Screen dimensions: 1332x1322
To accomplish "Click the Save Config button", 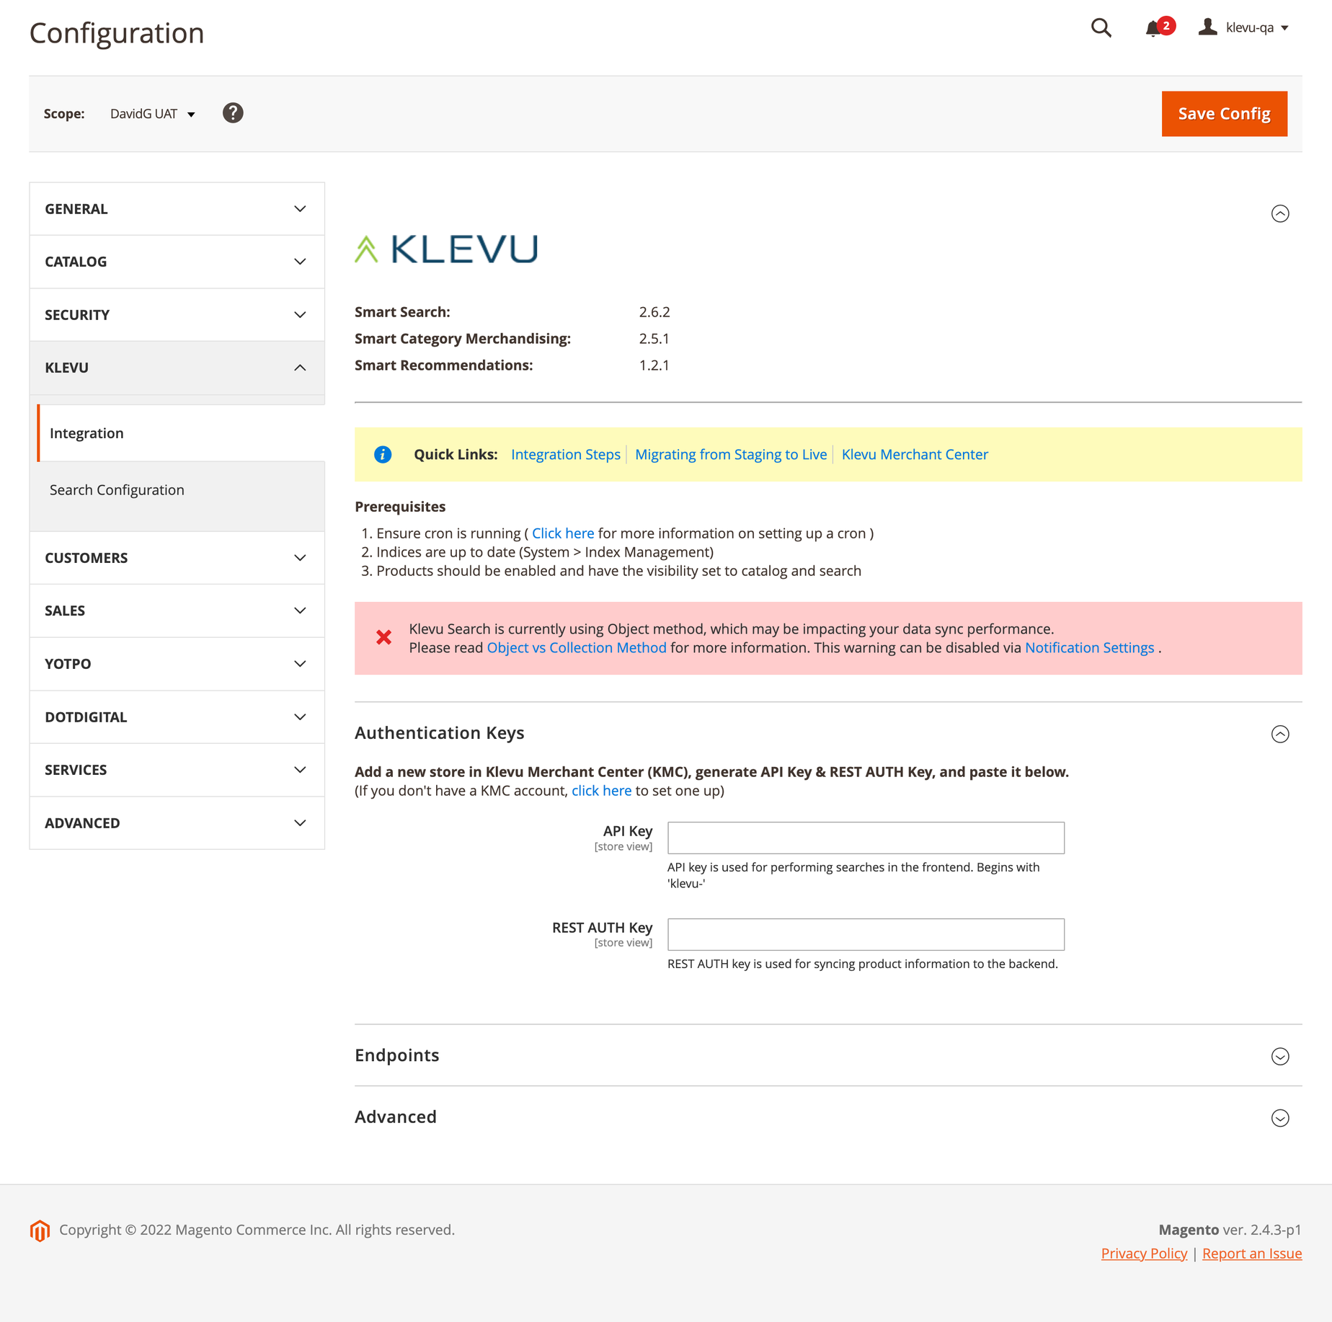I will point(1224,114).
